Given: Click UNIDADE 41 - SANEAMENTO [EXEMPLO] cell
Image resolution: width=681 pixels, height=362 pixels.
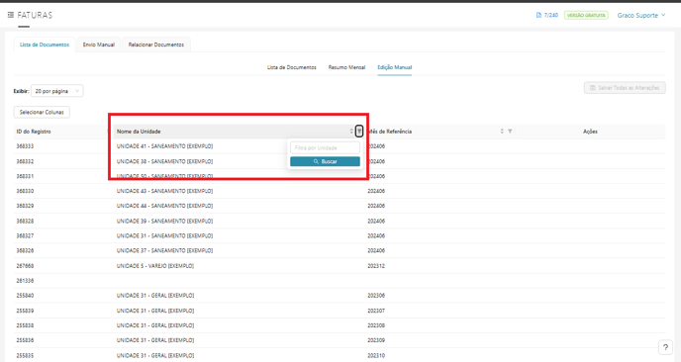Looking at the screenshot, I should [x=164, y=146].
